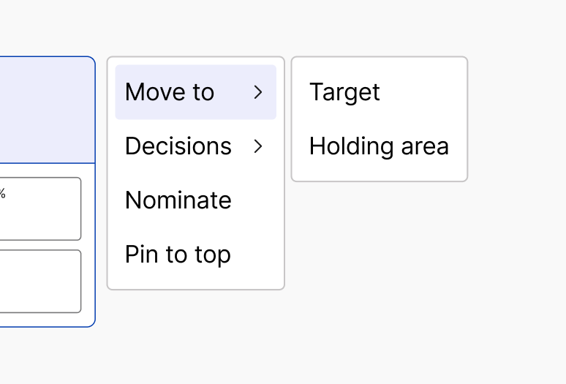Click white card body between the two boxes

coord(40,245)
